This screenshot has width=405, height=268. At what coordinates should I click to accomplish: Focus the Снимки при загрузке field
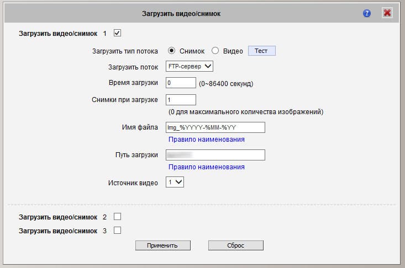click(181, 100)
